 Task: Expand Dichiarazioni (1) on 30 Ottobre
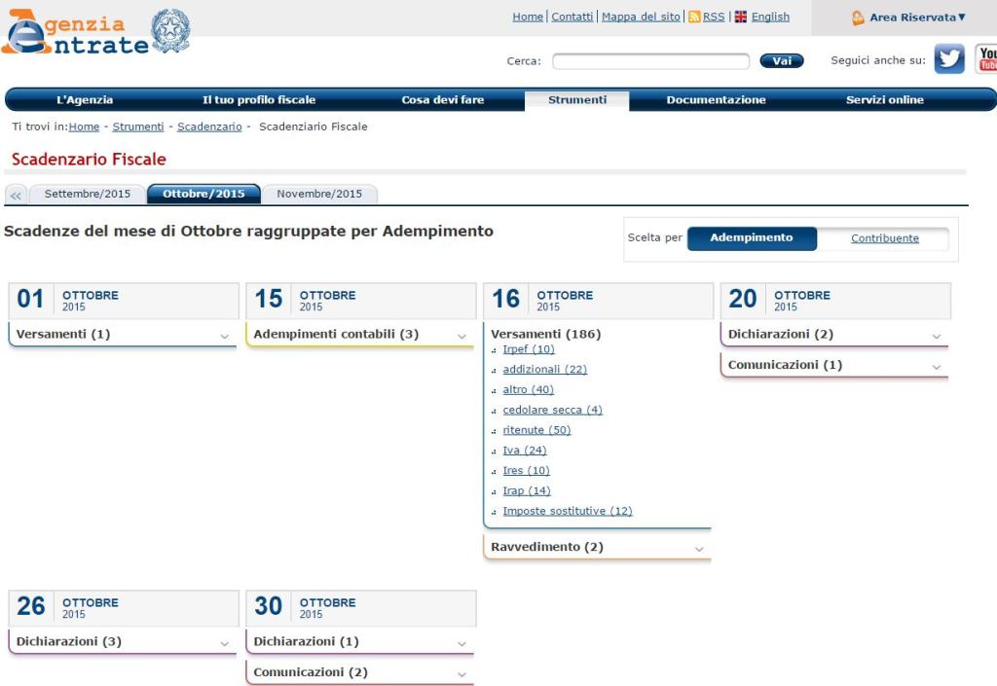tap(360, 641)
